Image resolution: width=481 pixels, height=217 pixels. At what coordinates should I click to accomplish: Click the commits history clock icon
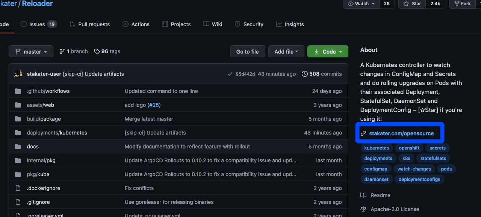(x=304, y=74)
